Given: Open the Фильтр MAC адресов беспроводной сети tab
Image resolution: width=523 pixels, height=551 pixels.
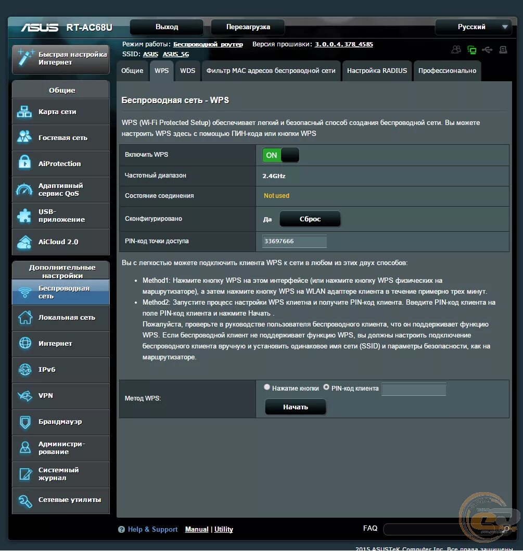Looking at the screenshot, I should click(x=271, y=71).
